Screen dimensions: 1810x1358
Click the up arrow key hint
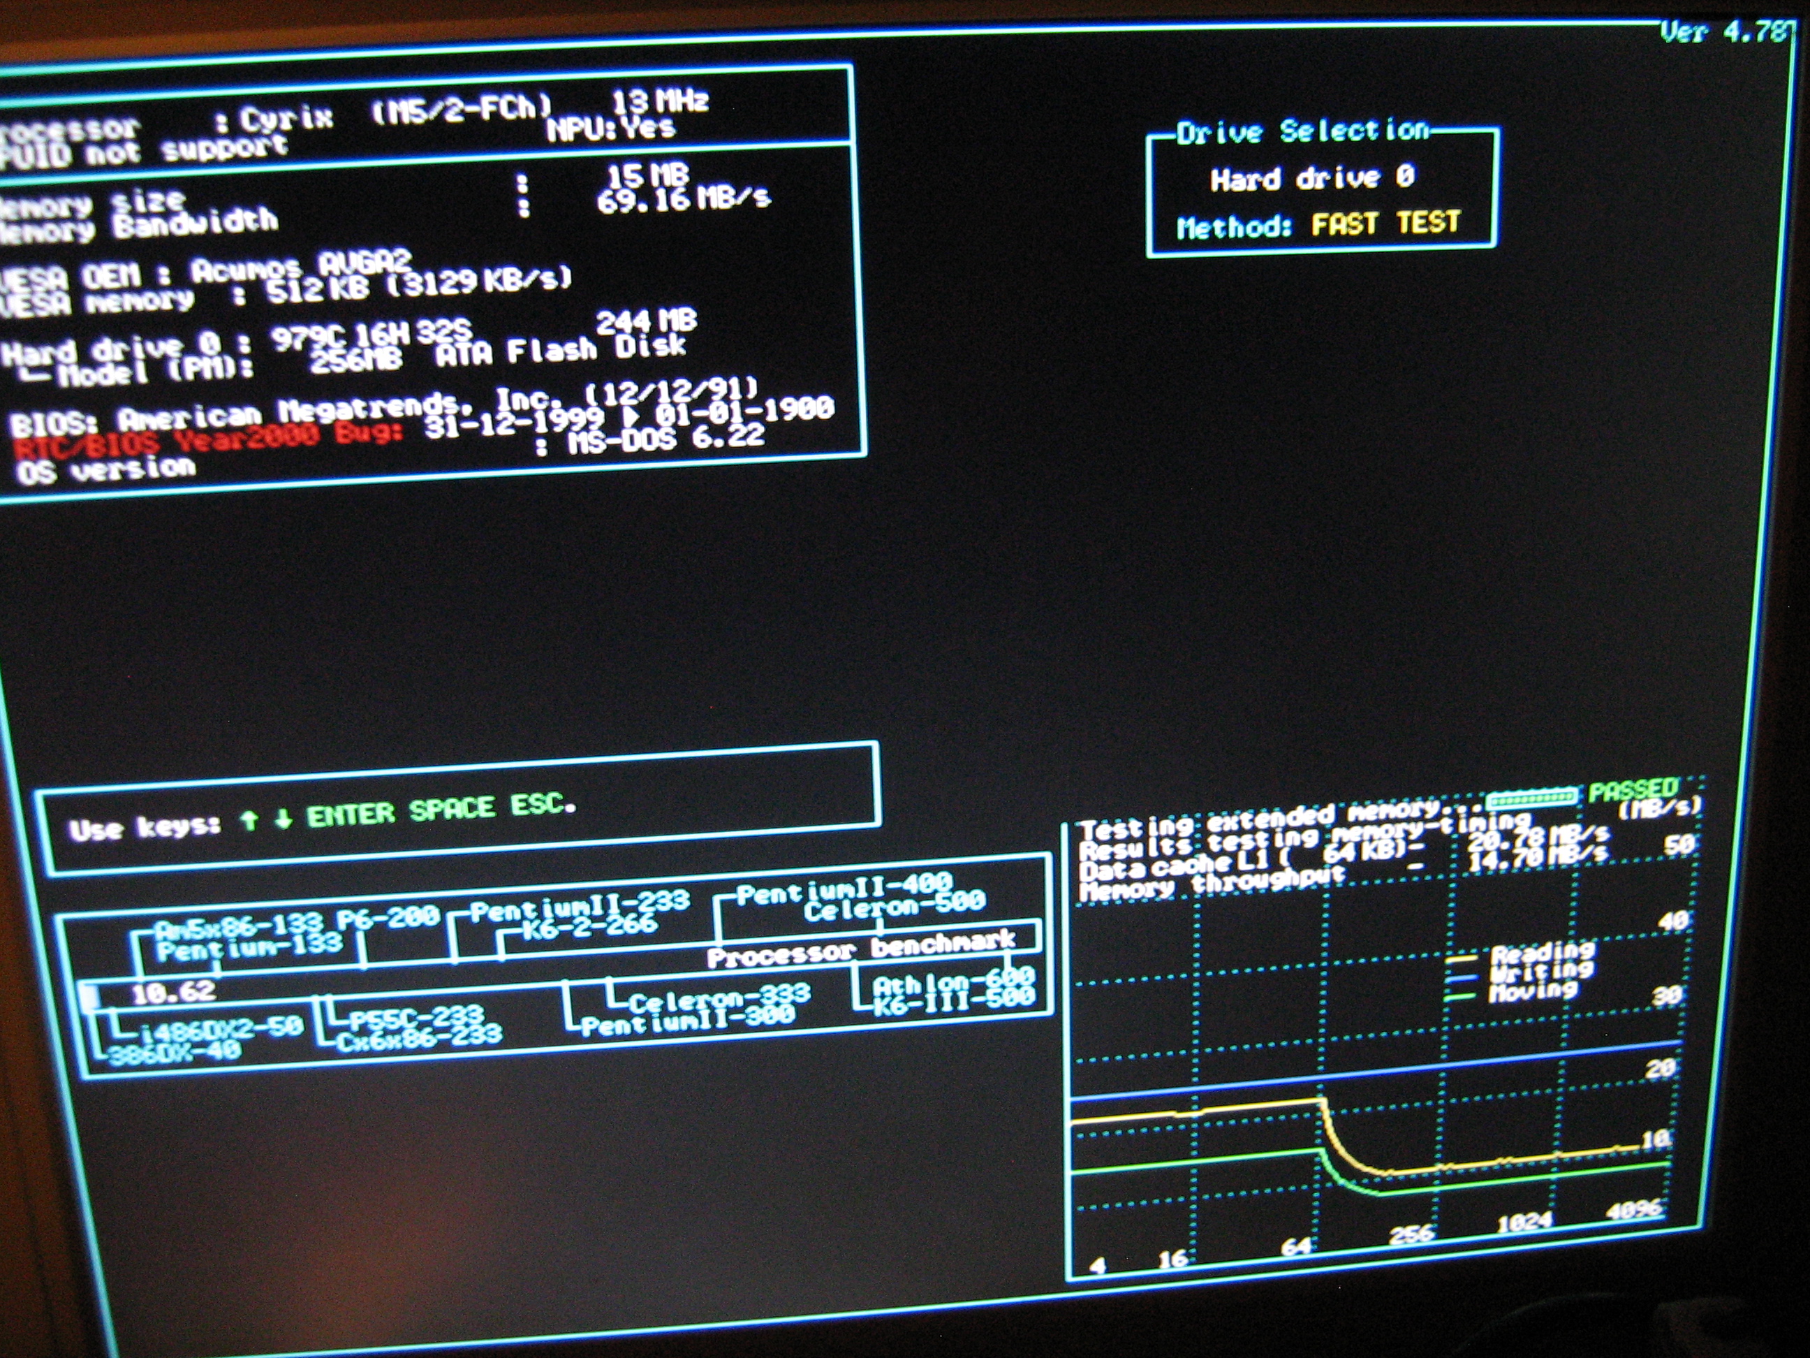[x=249, y=820]
